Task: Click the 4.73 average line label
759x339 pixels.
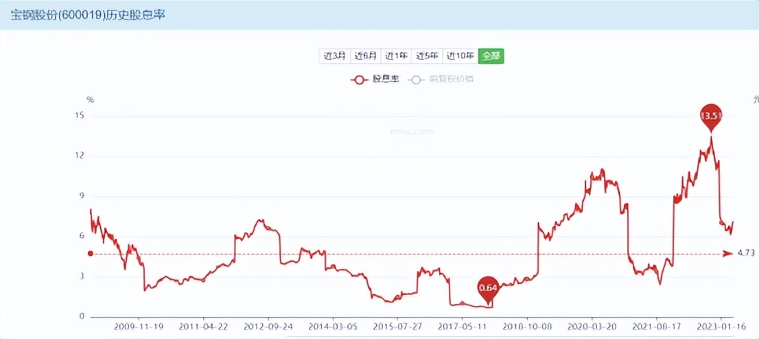Action: pyautogui.click(x=747, y=253)
